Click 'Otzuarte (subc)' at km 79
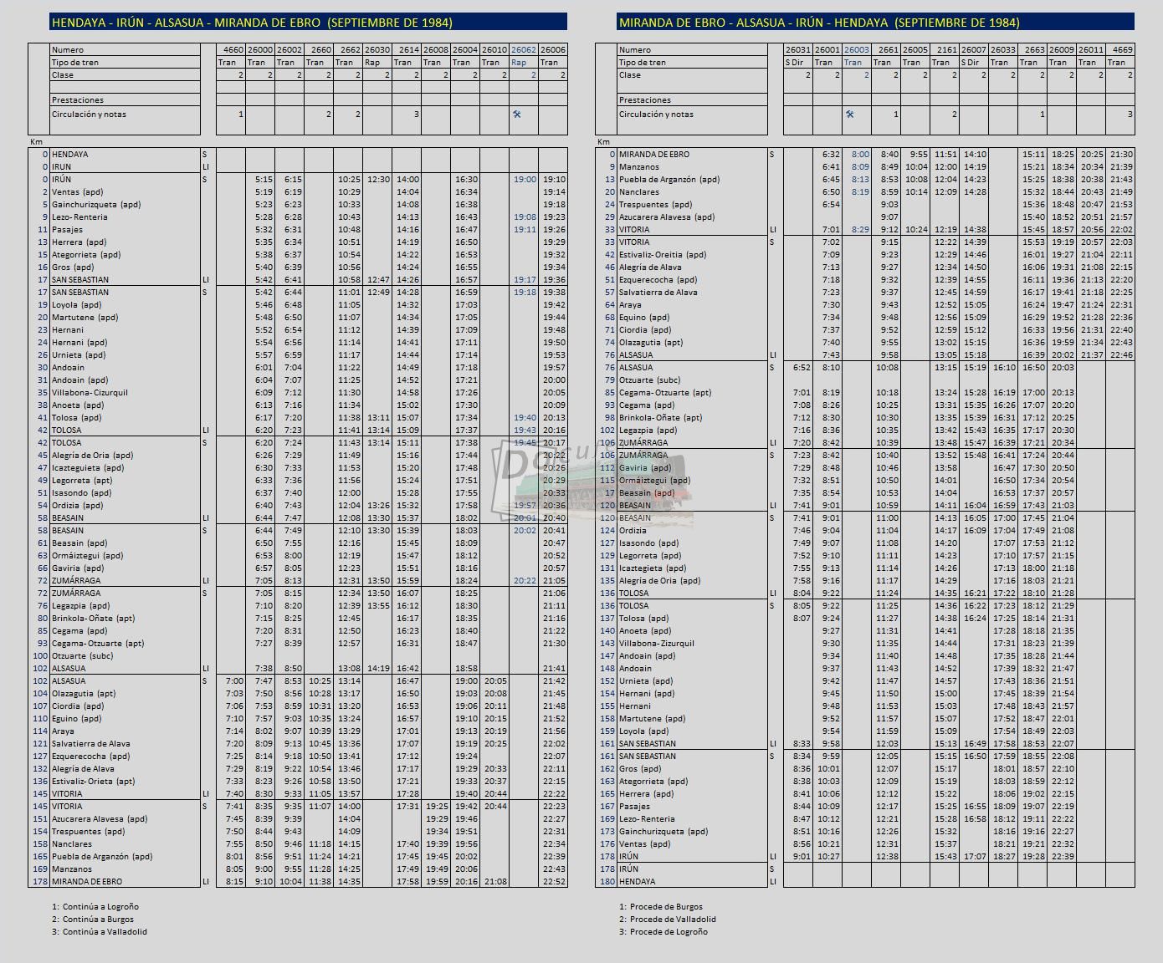Image resolution: width=1163 pixels, height=963 pixels. pyautogui.click(x=650, y=380)
